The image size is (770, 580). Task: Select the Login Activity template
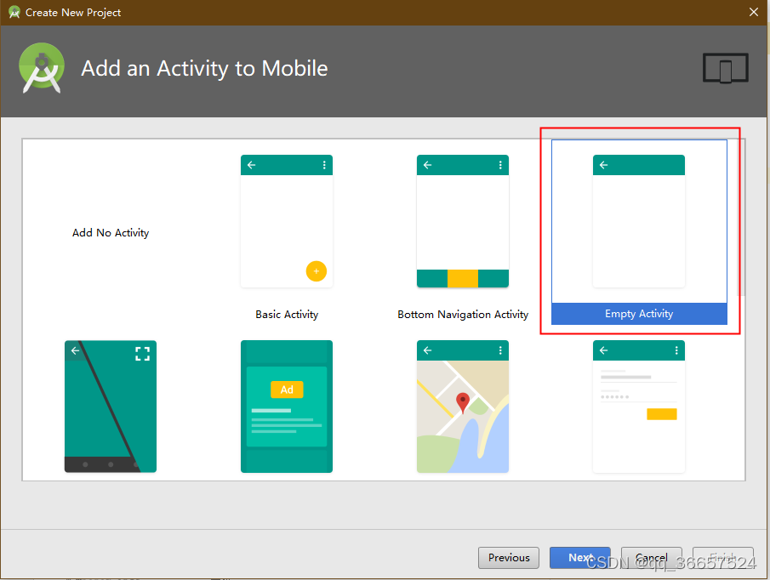click(639, 407)
